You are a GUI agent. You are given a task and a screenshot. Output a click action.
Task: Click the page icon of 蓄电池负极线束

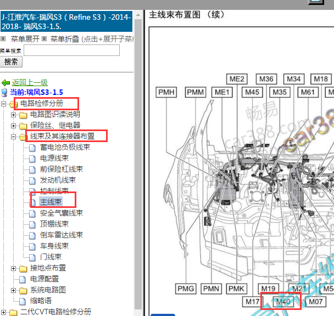pos(32,148)
